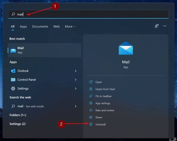Click the Mail app icon in Best match
This screenshot has height=141, width=177.
[x=13, y=50]
